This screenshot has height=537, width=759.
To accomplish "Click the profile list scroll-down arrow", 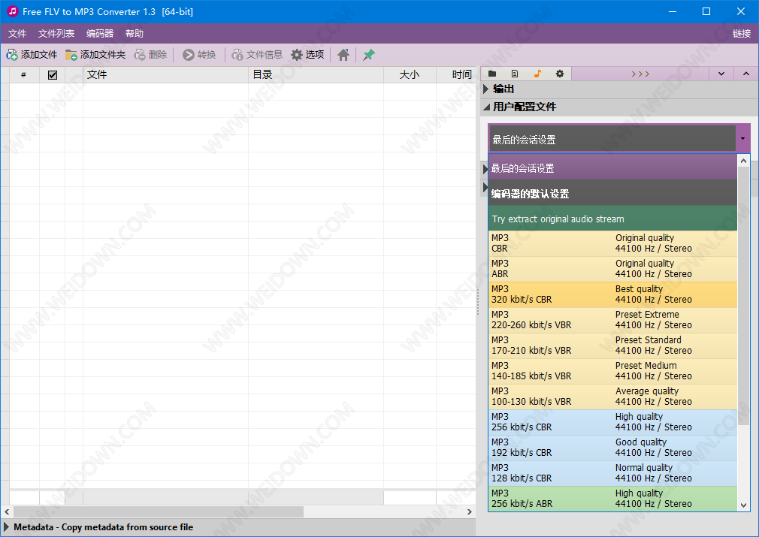I will [743, 505].
